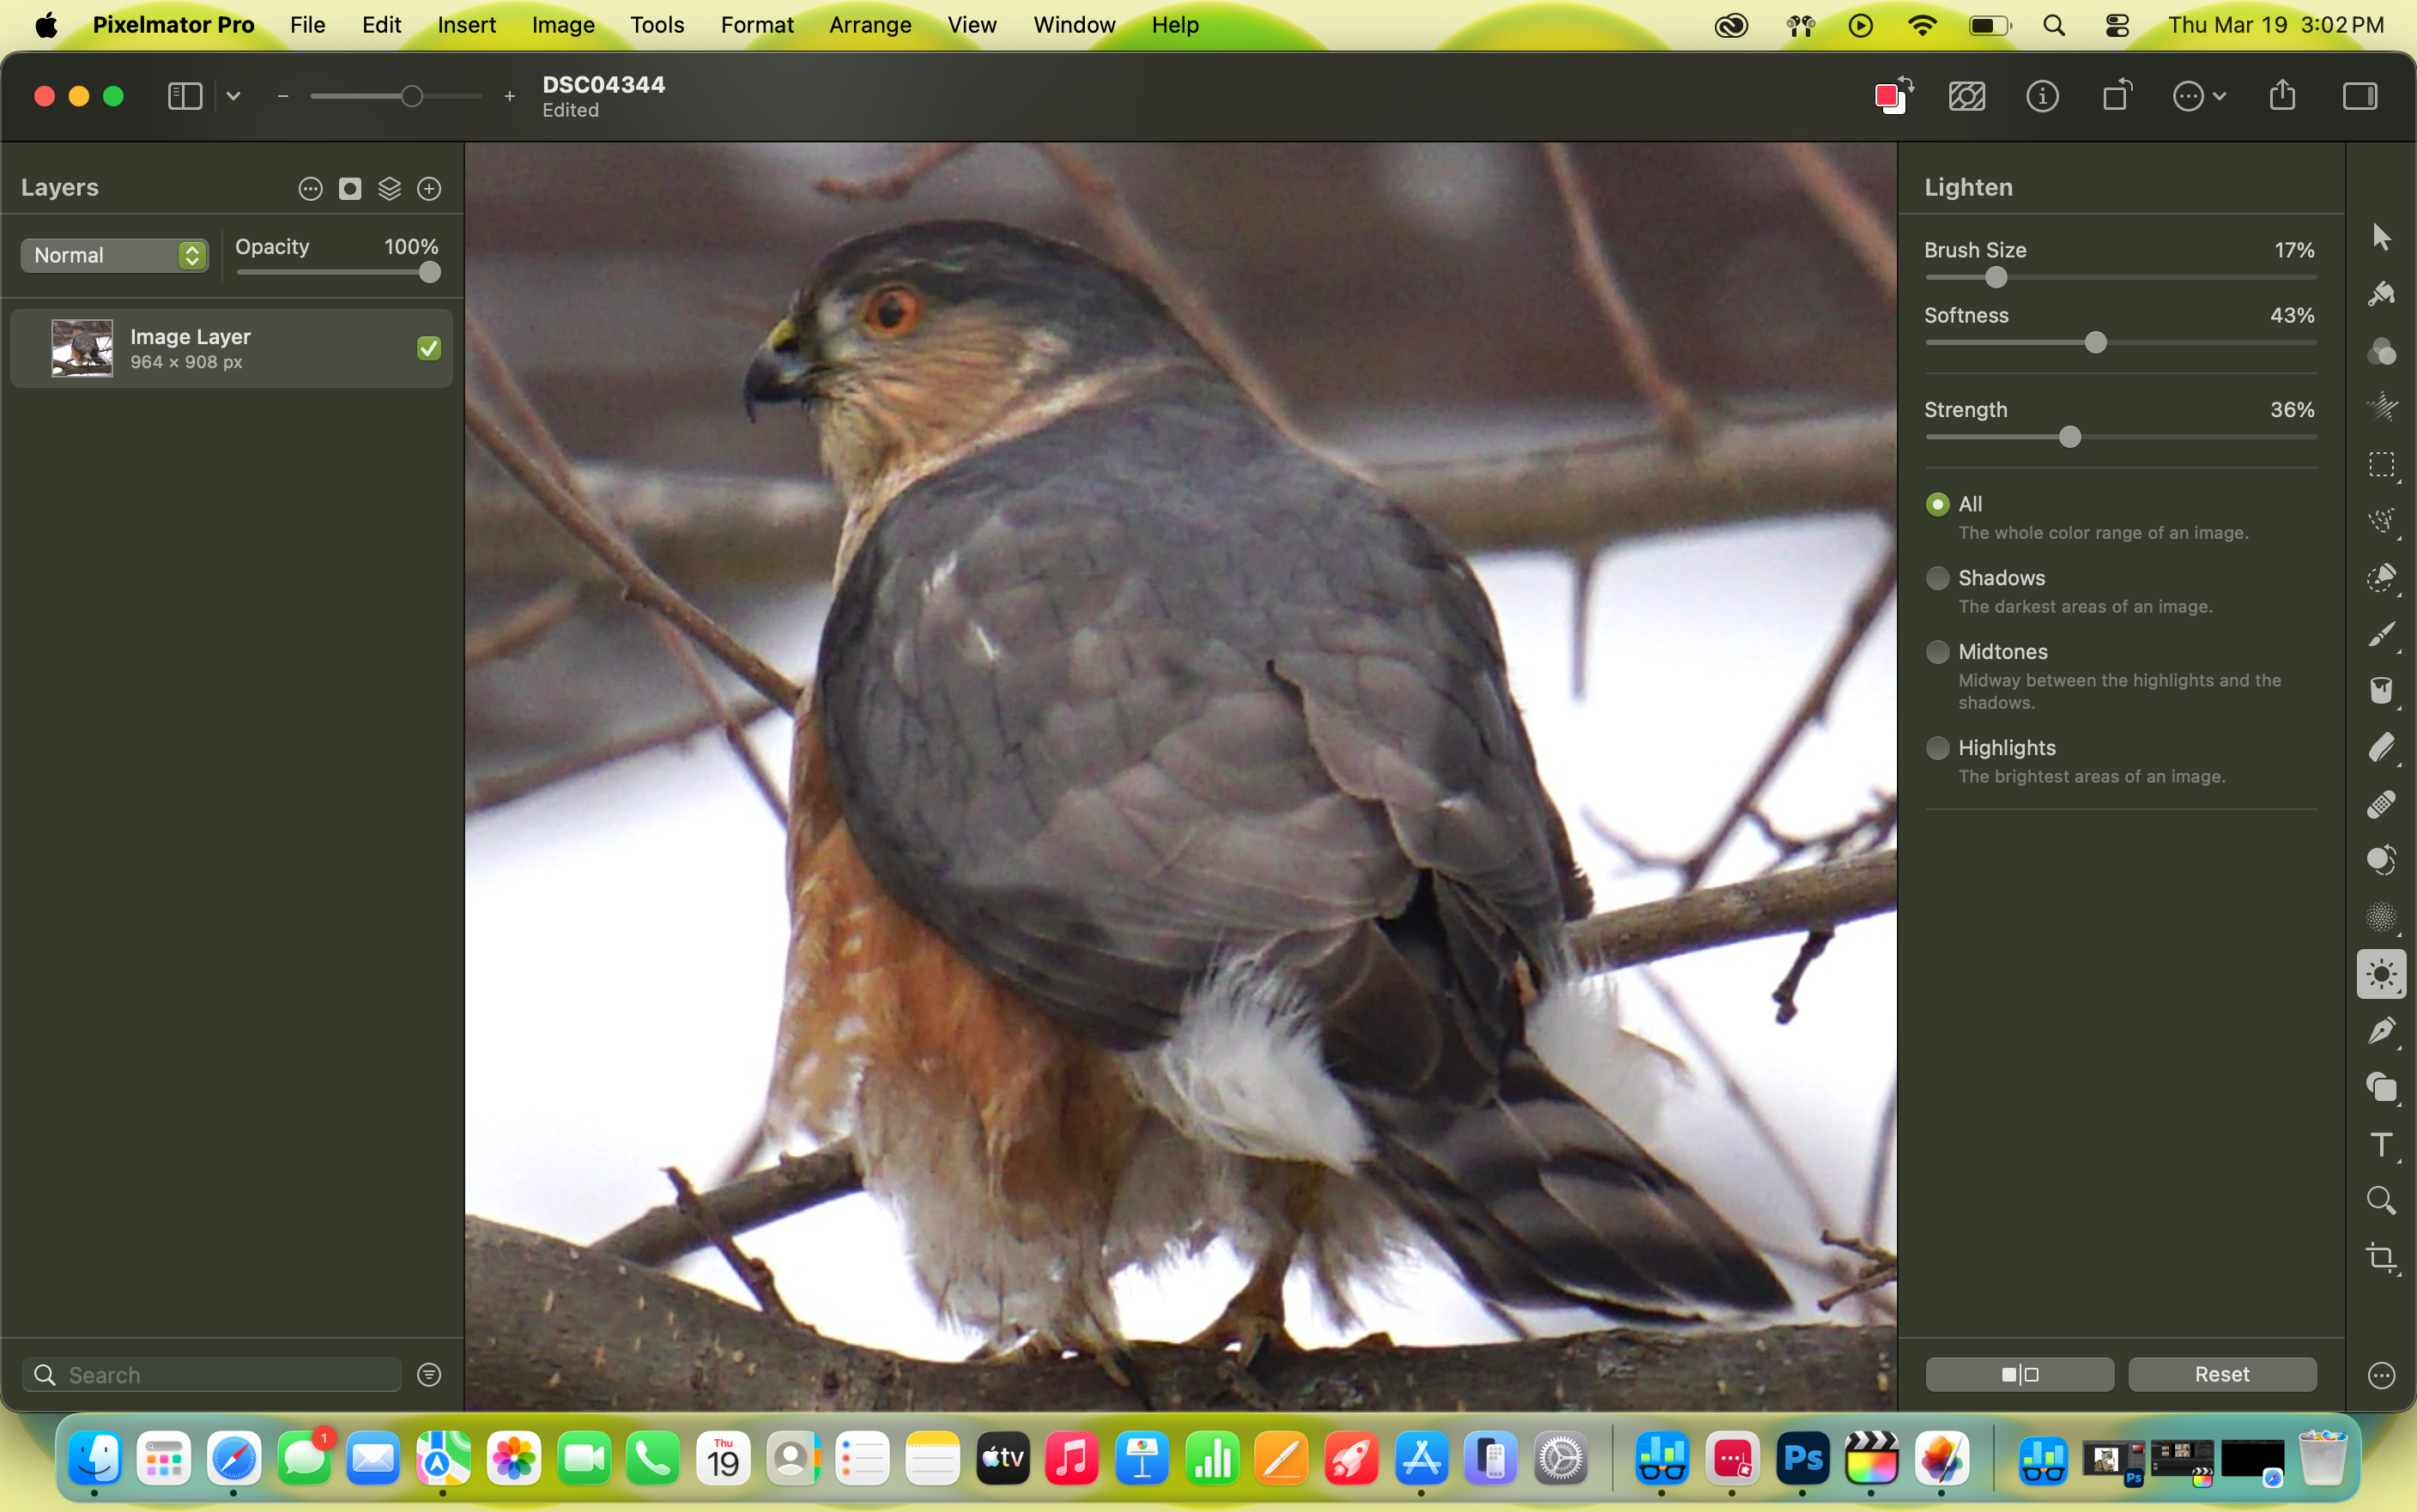Image resolution: width=2417 pixels, height=1512 pixels.
Task: Open the image info button in toolbar
Action: pos(2041,97)
